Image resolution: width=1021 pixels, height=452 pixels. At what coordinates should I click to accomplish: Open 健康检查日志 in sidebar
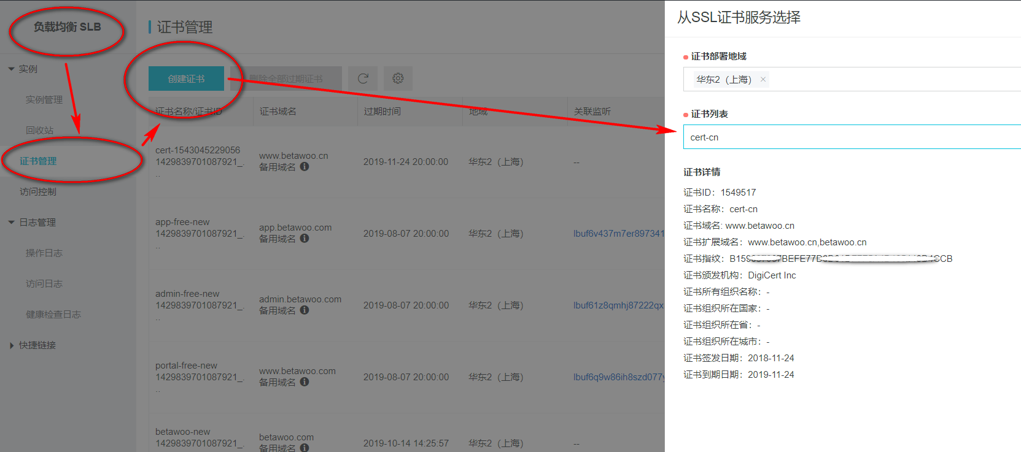pos(53,314)
